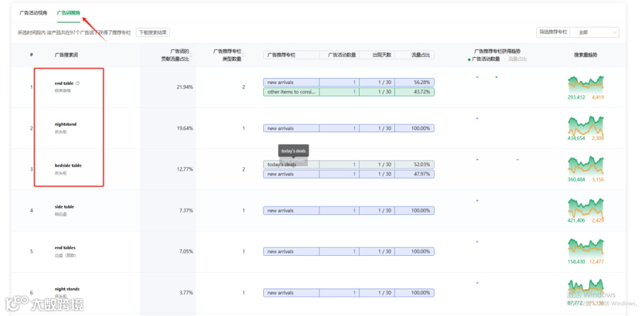Click the 7.37% contribution value

coord(186,210)
